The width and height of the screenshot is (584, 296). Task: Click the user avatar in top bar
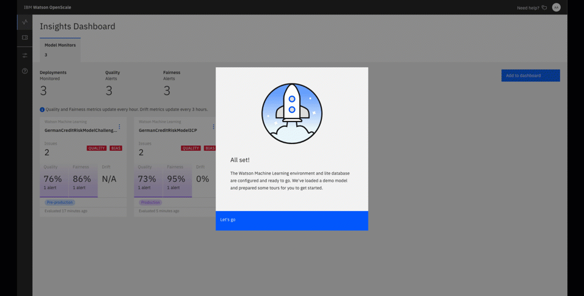tap(556, 7)
